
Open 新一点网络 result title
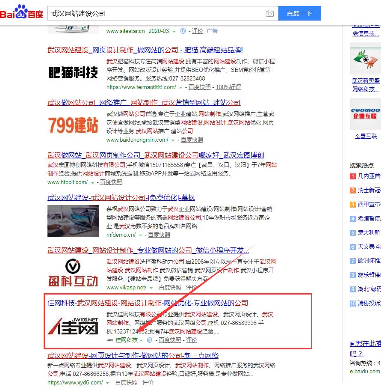click(133, 356)
